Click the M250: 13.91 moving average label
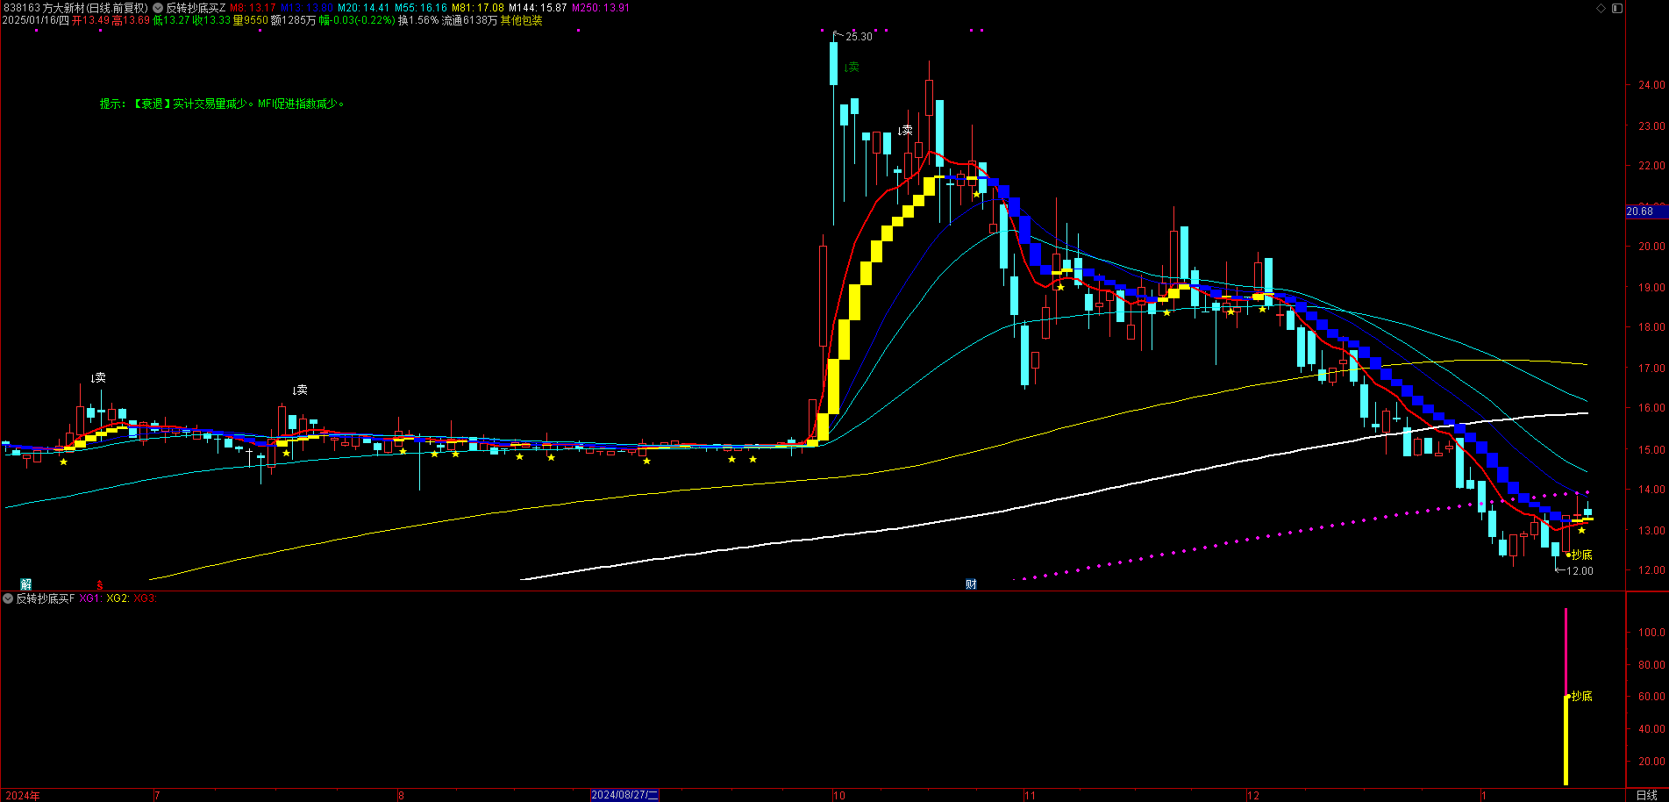Screen dimensions: 1669x802 (x=601, y=8)
